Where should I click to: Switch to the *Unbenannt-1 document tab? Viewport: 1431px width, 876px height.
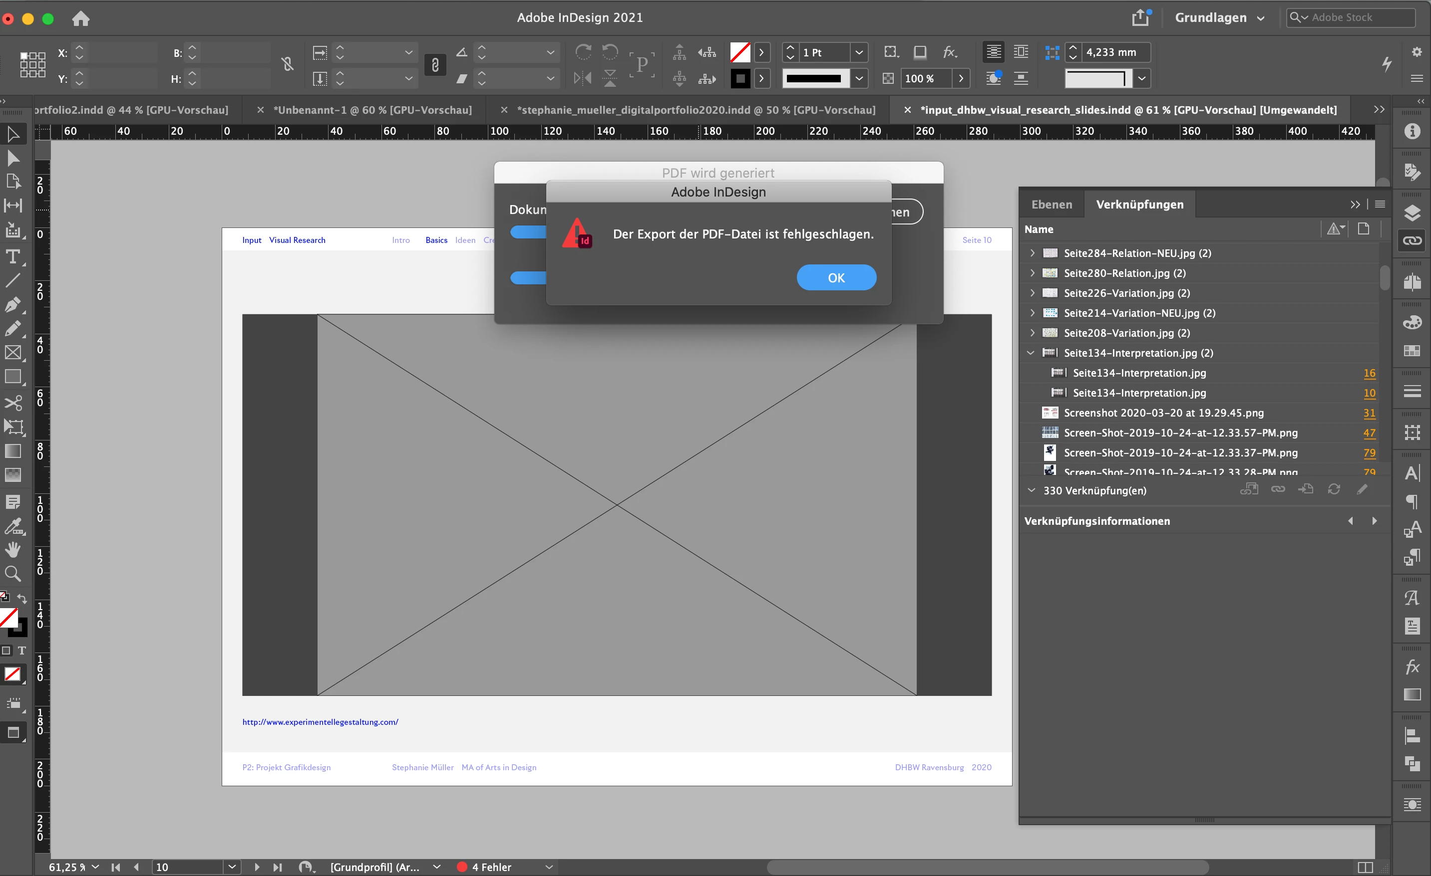pyautogui.click(x=372, y=110)
